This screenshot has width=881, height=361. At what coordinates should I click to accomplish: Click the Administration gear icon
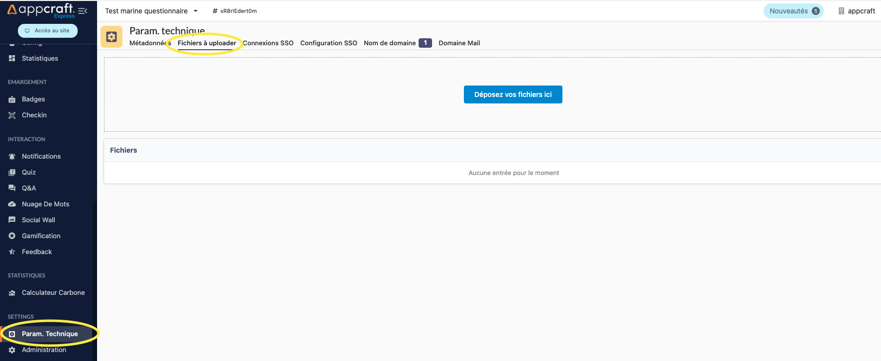tap(12, 350)
